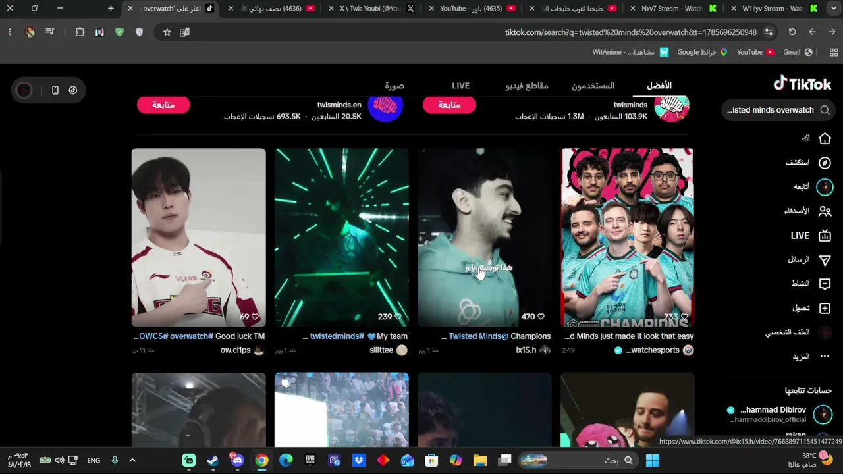Click the search magnifier icon in TikTok search box
The image size is (843, 474).
[825, 110]
